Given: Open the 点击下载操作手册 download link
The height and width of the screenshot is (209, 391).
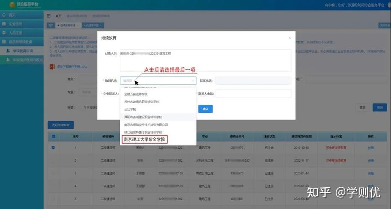Looking at the screenshot, I should click(72, 67).
